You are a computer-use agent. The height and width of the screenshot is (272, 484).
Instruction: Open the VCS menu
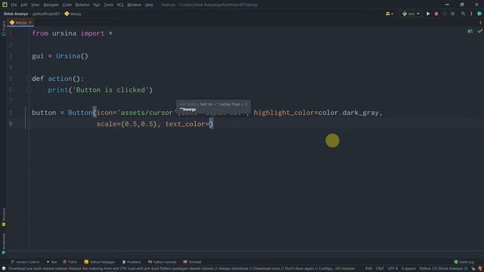[120, 5]
